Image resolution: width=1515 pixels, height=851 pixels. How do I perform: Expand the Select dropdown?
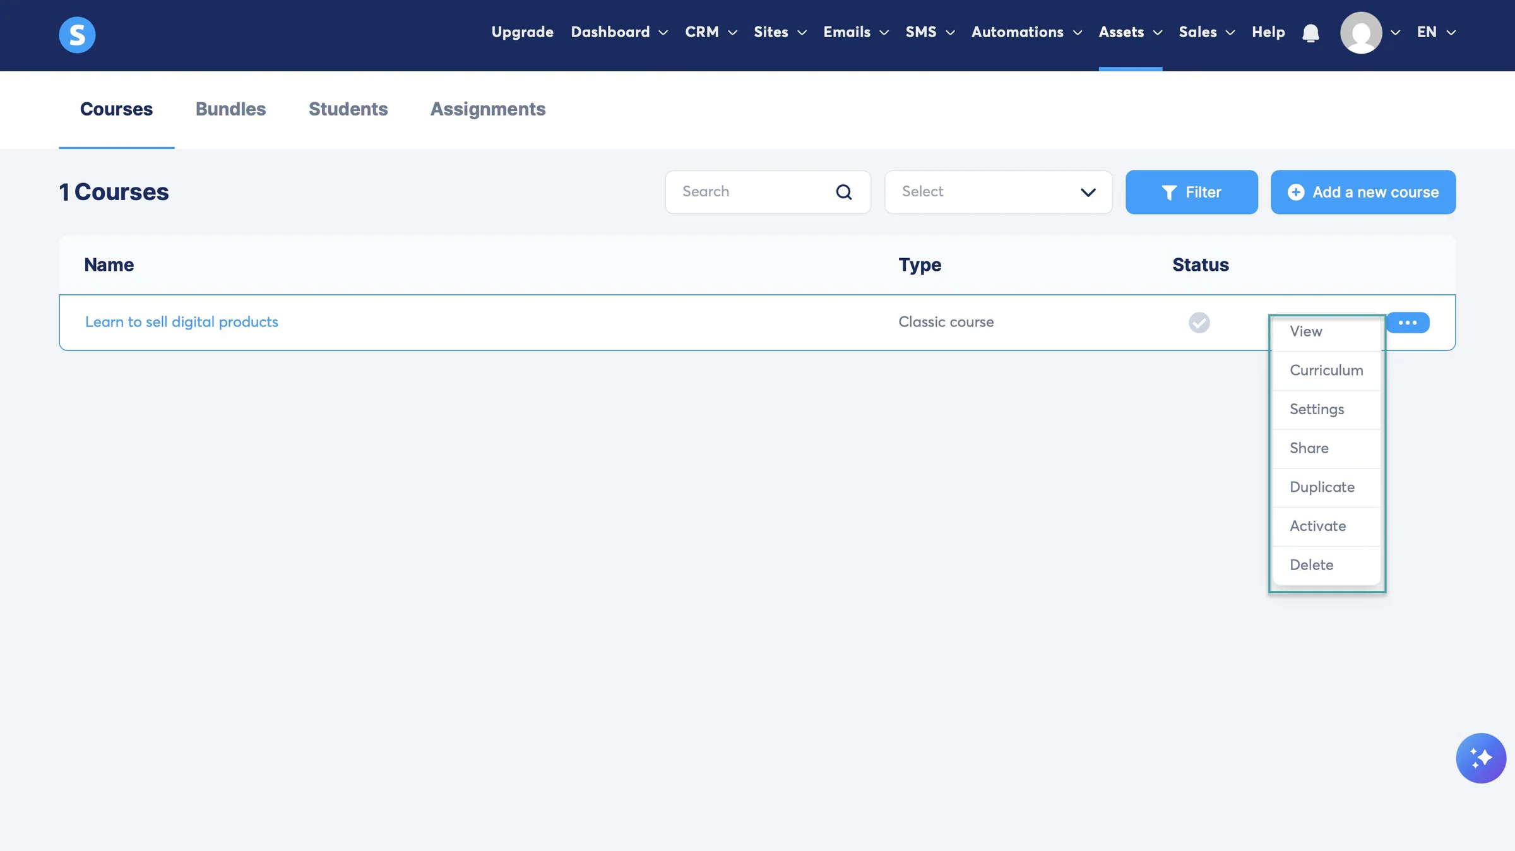pos(998,192)
